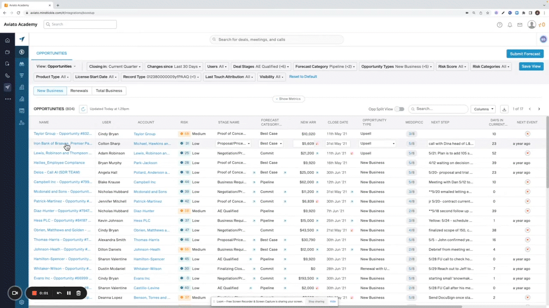Open the Closing in Current Quarter filter
Screen dimensions: 549x308
tap(115, 67)
